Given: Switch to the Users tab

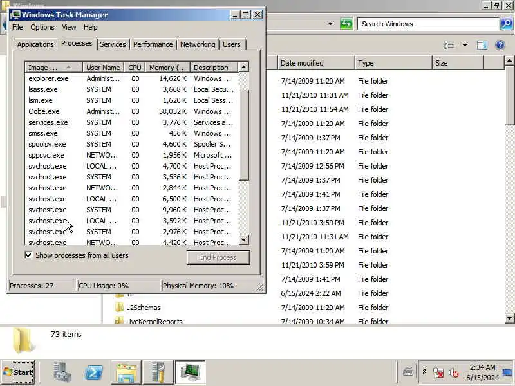Looking at the screenshot, I should point(232,44).
